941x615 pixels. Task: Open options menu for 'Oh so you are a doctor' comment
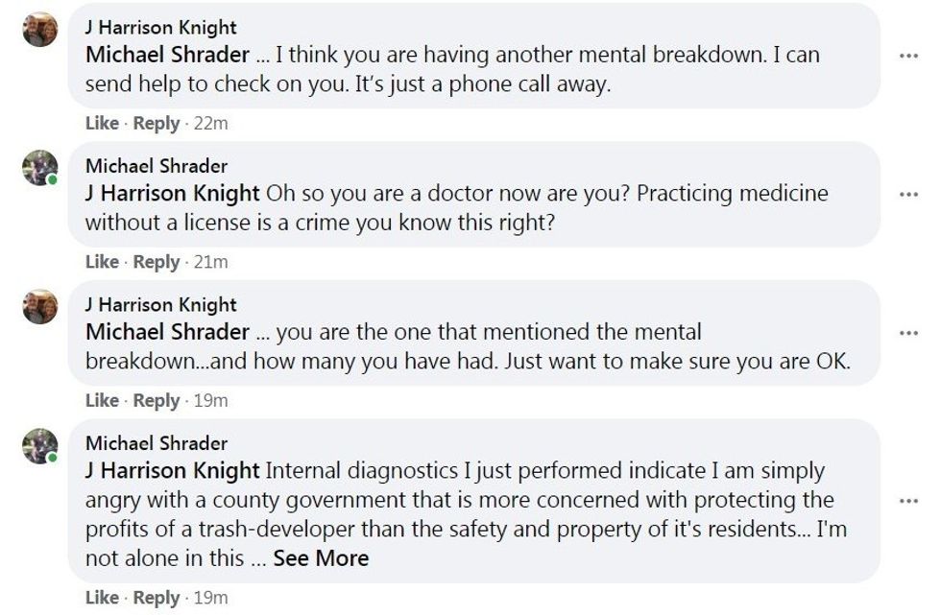(x=908, y=195)
